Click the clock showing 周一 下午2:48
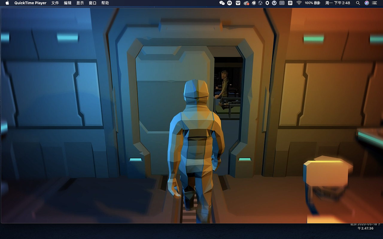 pos(338,3)
